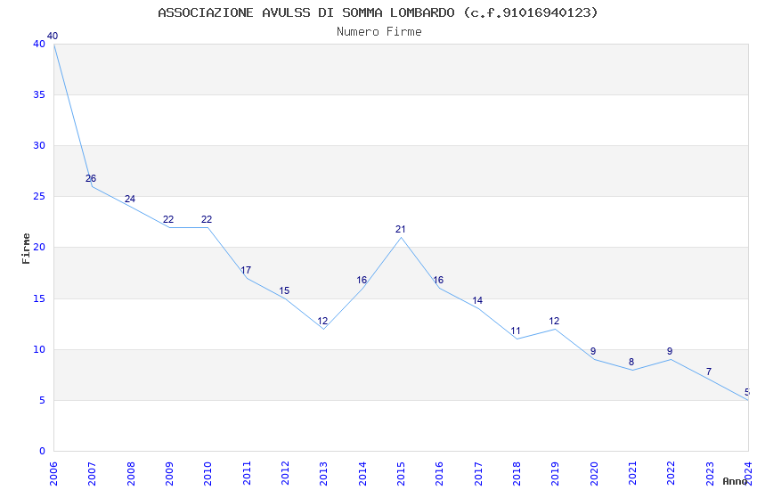Select the 2023 year label on the x-axis
Screen dimensions: 757x490
point(710,474)
